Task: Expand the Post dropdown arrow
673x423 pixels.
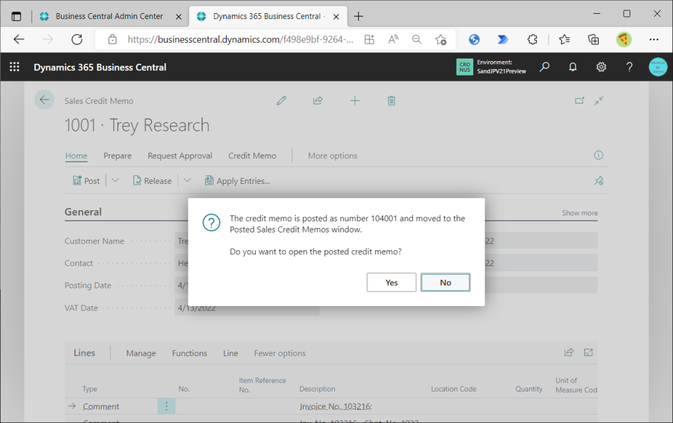Action: pos(115,181)
